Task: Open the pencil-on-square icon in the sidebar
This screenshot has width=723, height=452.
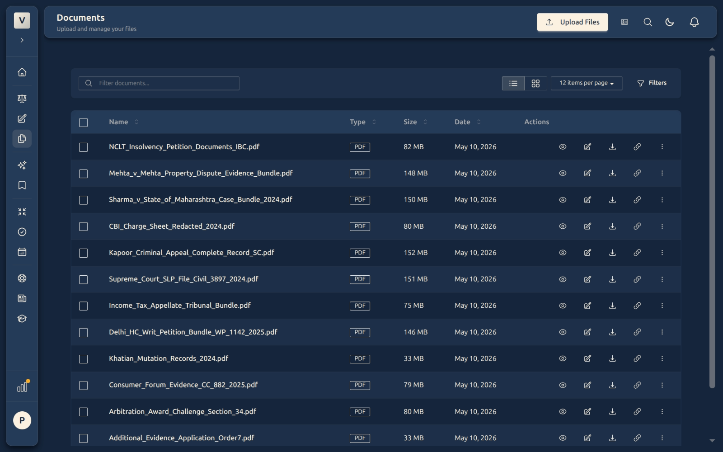Action: pos(22,118)
